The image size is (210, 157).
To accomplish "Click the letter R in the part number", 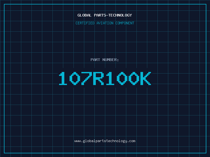I will point(98,78).
